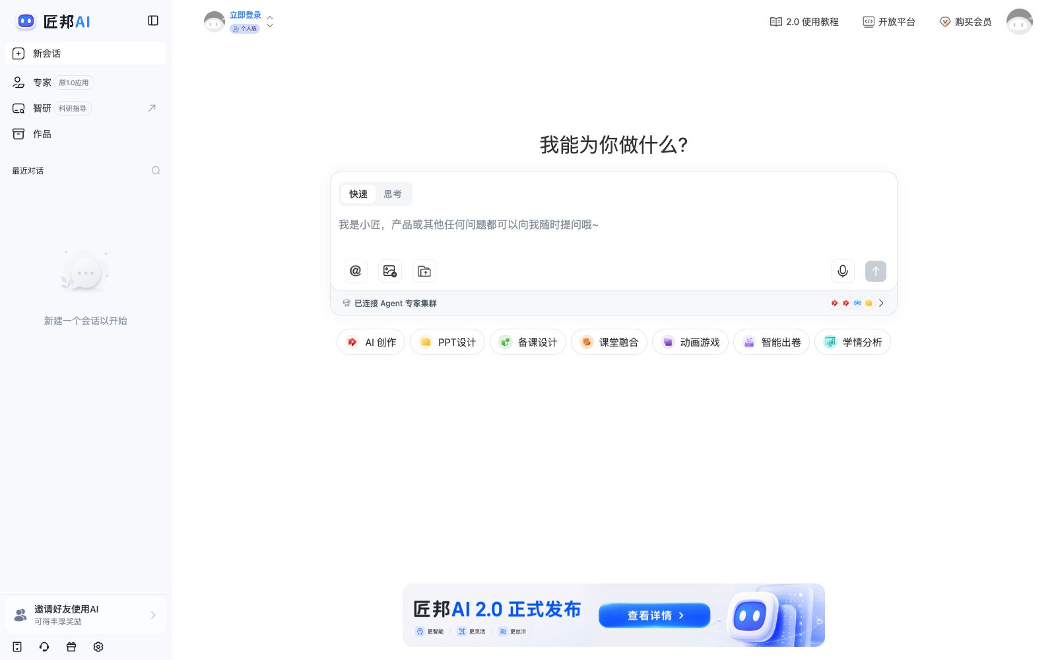Open the 专家 experts section

pos(86,82)
